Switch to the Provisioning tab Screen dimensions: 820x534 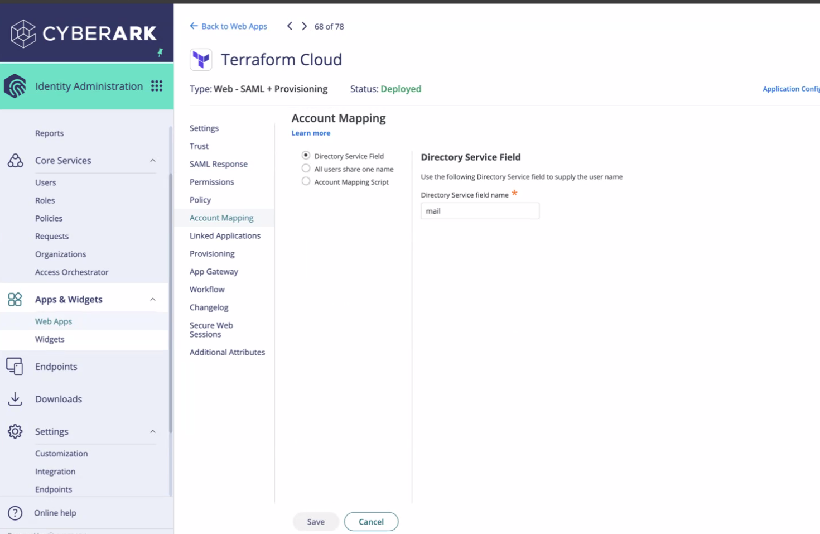[x=212, y=253]
